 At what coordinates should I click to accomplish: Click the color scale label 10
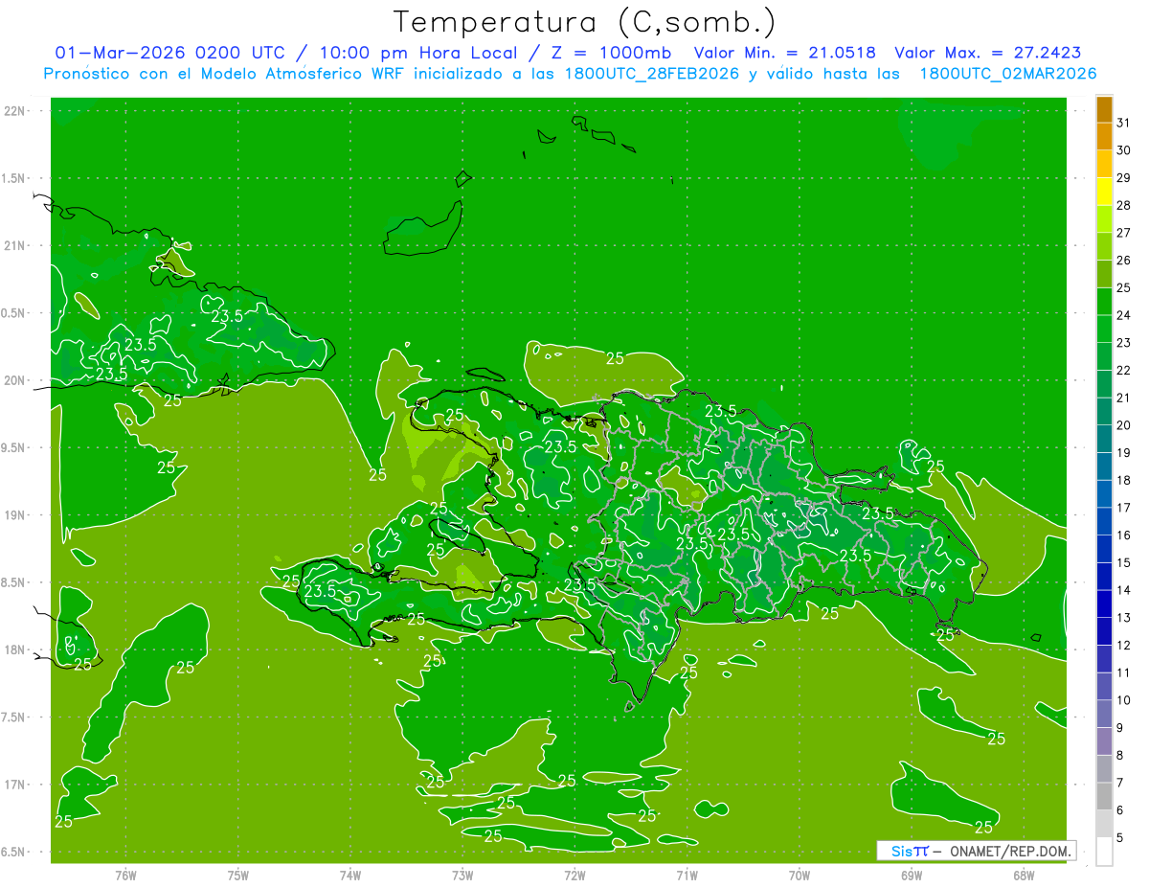pyautogui.click(x=1123, y=700)
